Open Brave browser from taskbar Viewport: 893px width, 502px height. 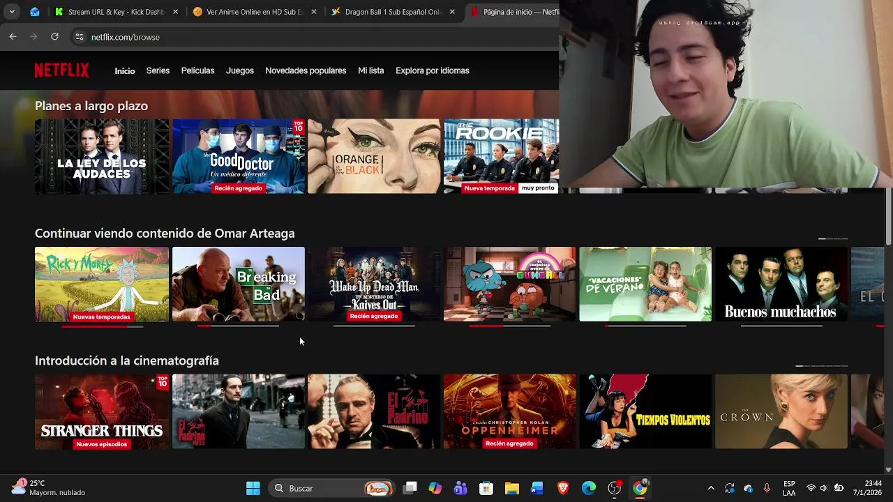click(563, 488)
